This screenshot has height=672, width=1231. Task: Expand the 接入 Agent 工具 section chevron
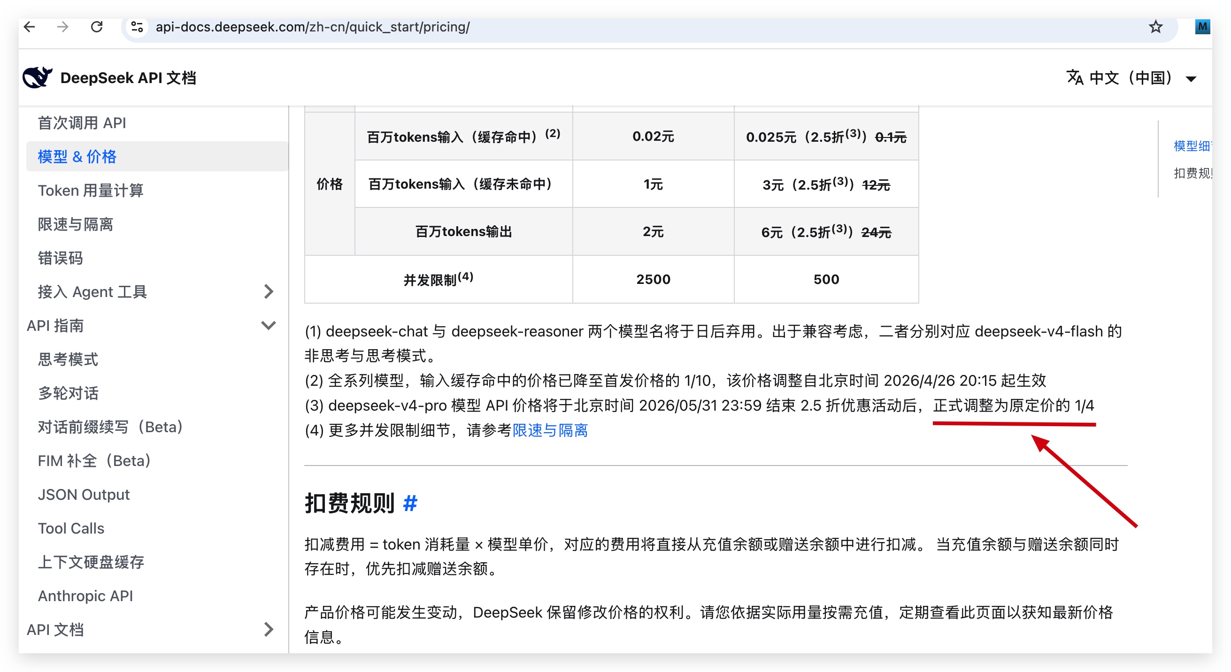pos(269,291)
